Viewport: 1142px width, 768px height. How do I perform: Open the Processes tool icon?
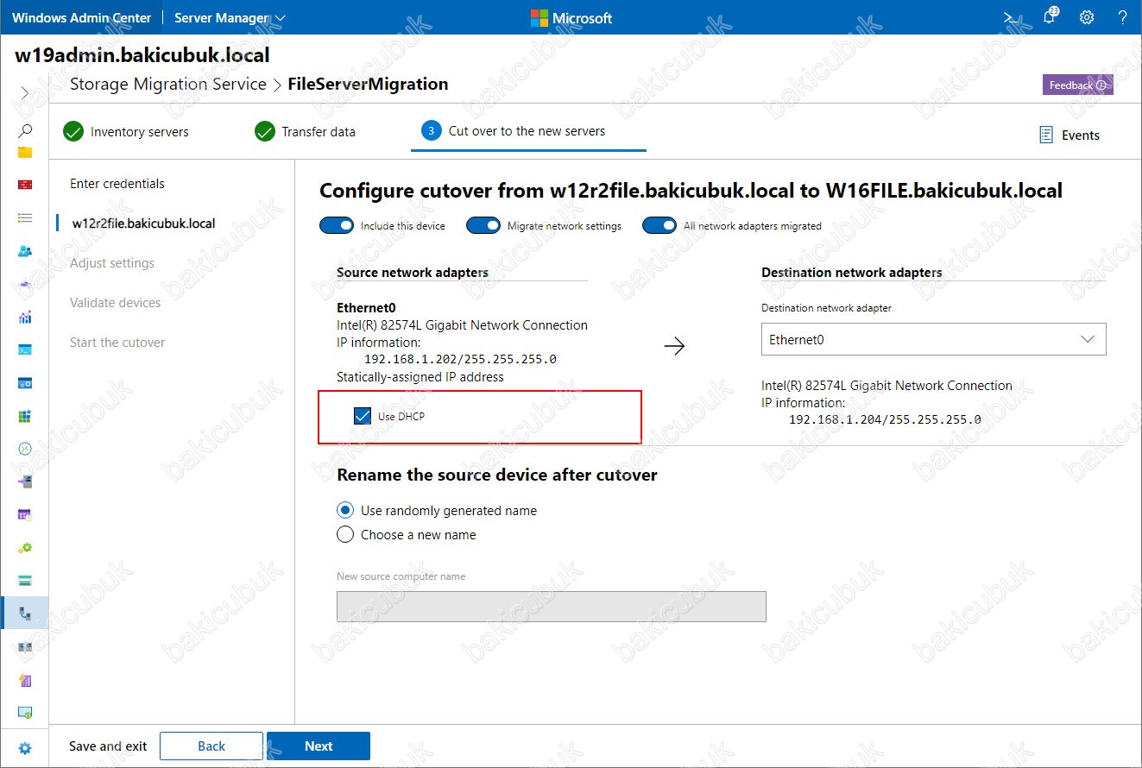point(25,382)
